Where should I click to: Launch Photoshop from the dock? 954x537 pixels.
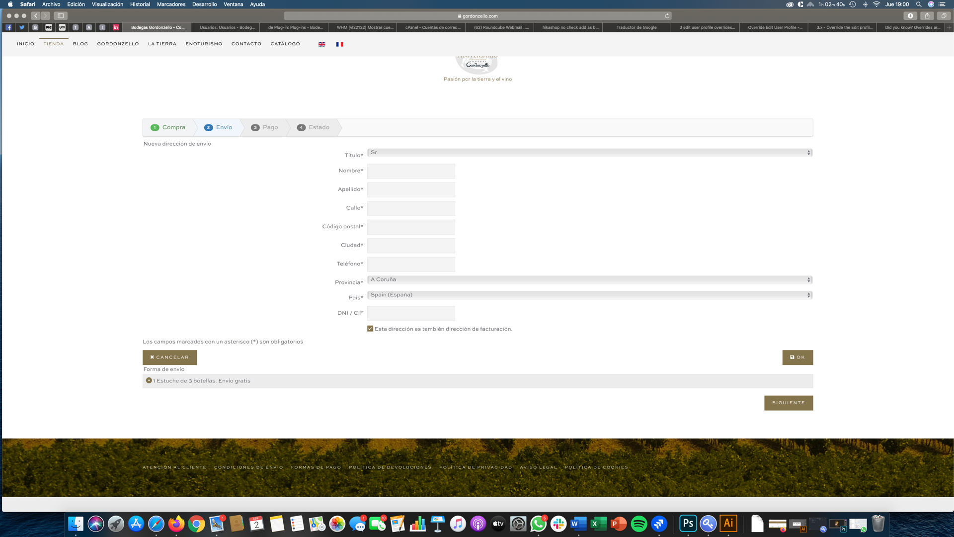(x=688, y=523)
